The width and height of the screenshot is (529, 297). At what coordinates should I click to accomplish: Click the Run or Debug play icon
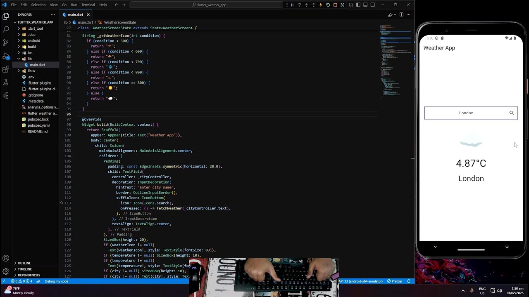tap(390, 14)
